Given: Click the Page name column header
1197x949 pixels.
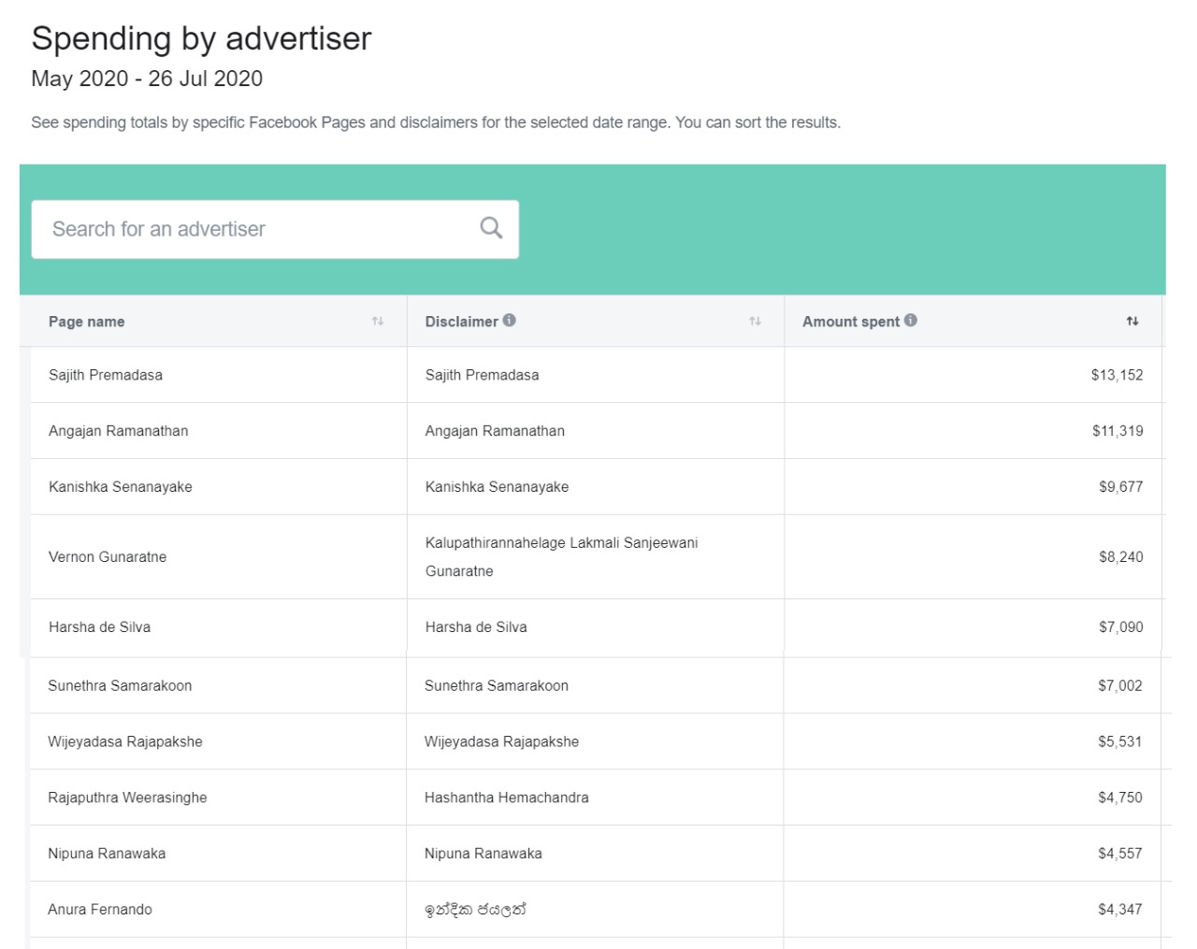Looking at the screenshot, I should pyautogui.click(x=87, y=322).
